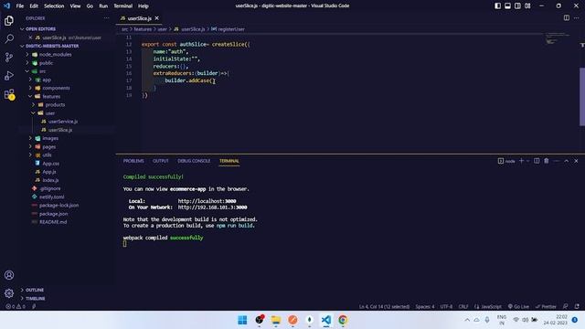This screenshot has height=329, width=585.
Task: Open the Extensions view
Action: (9, 94)
